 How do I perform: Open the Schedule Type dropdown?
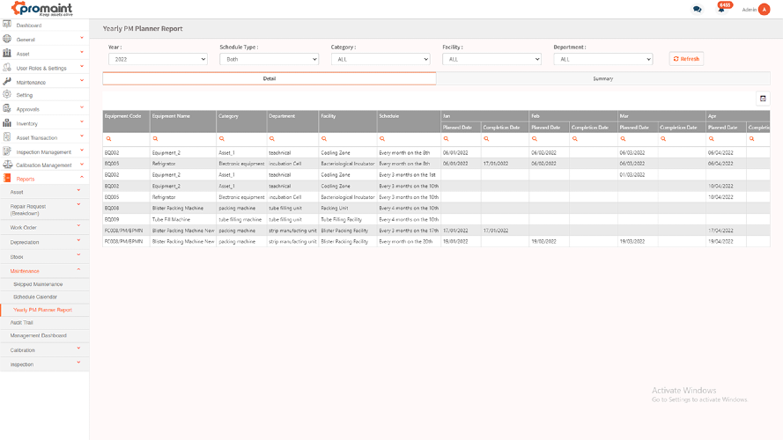point(270,59)
